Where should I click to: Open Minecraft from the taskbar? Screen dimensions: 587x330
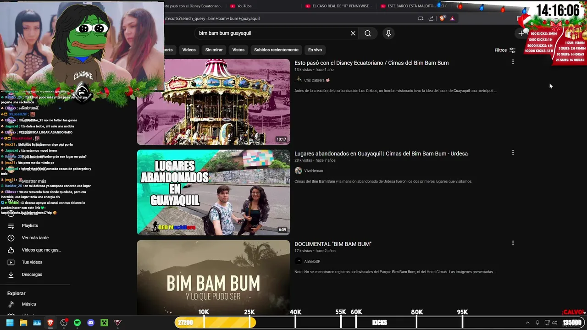click(x=104, y=323)
